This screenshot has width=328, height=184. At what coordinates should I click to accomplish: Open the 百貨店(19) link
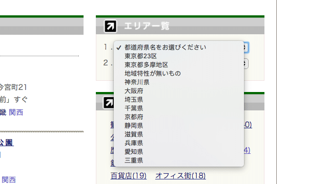pos(129,176)
